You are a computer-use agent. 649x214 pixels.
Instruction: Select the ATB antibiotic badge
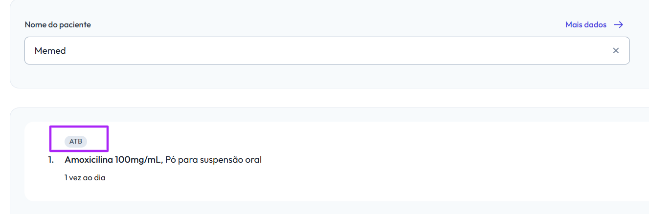click(76, 142)
